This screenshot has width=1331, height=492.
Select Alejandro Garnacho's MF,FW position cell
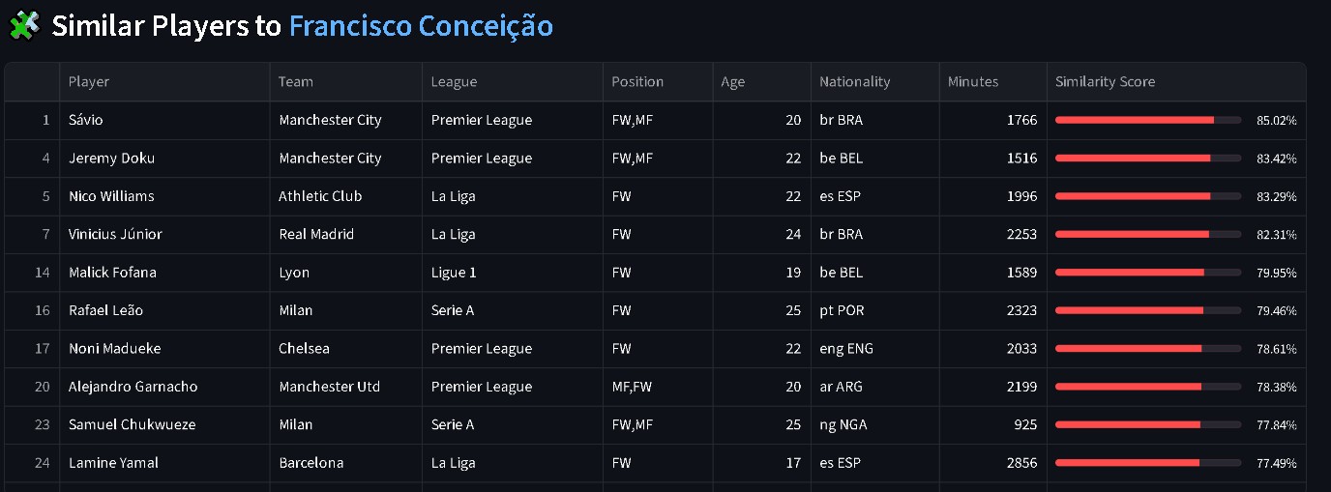tap(632, 387)
